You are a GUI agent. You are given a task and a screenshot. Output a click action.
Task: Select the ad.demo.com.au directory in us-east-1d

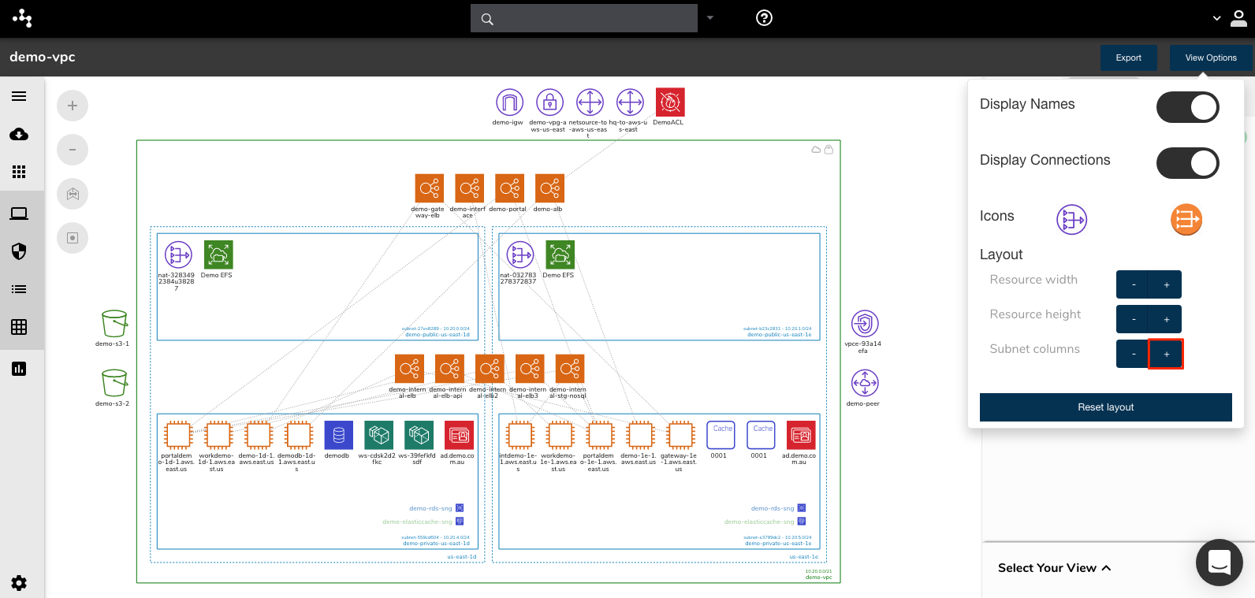[459, 436]
